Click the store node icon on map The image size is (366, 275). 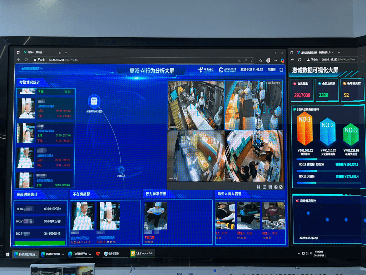point(94,101)
